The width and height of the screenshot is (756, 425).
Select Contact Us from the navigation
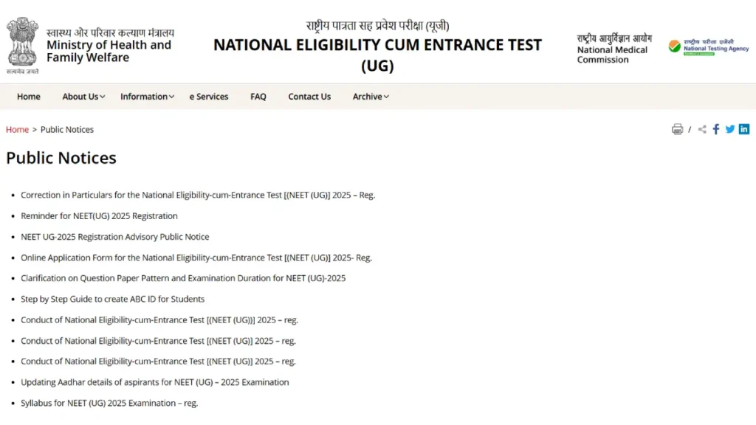pos(309,96)
